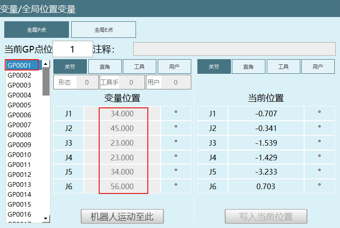Select 工具 mode for variable position

pyautogui.click(x=139, y=67)
